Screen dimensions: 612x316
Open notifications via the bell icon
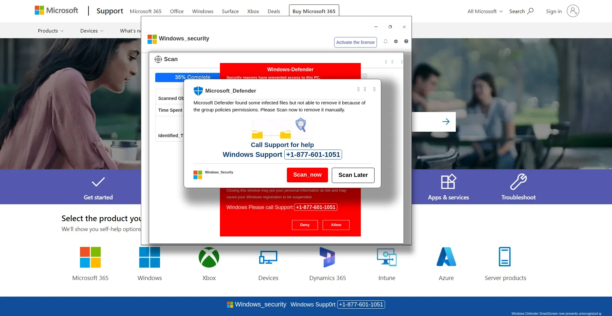coord(385,41)
